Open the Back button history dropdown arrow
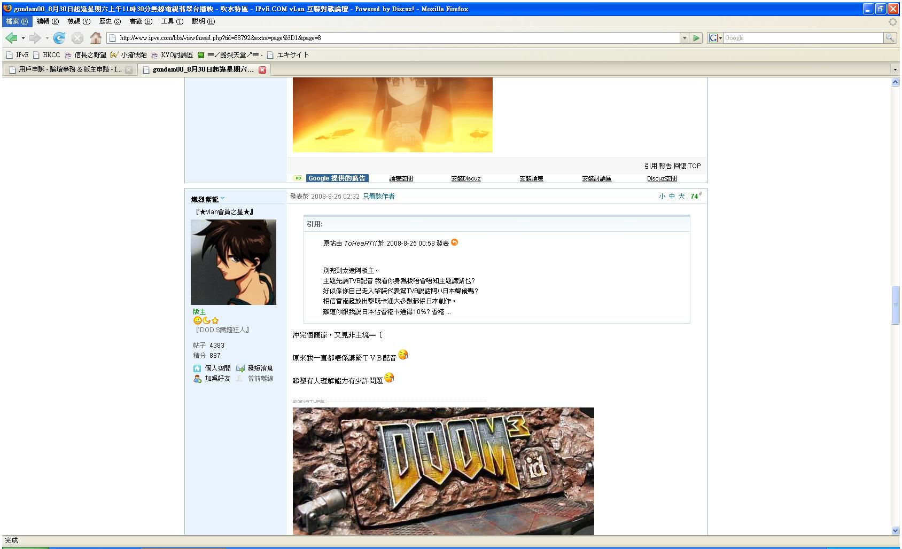The image size is (902, 549). (23, 38)
